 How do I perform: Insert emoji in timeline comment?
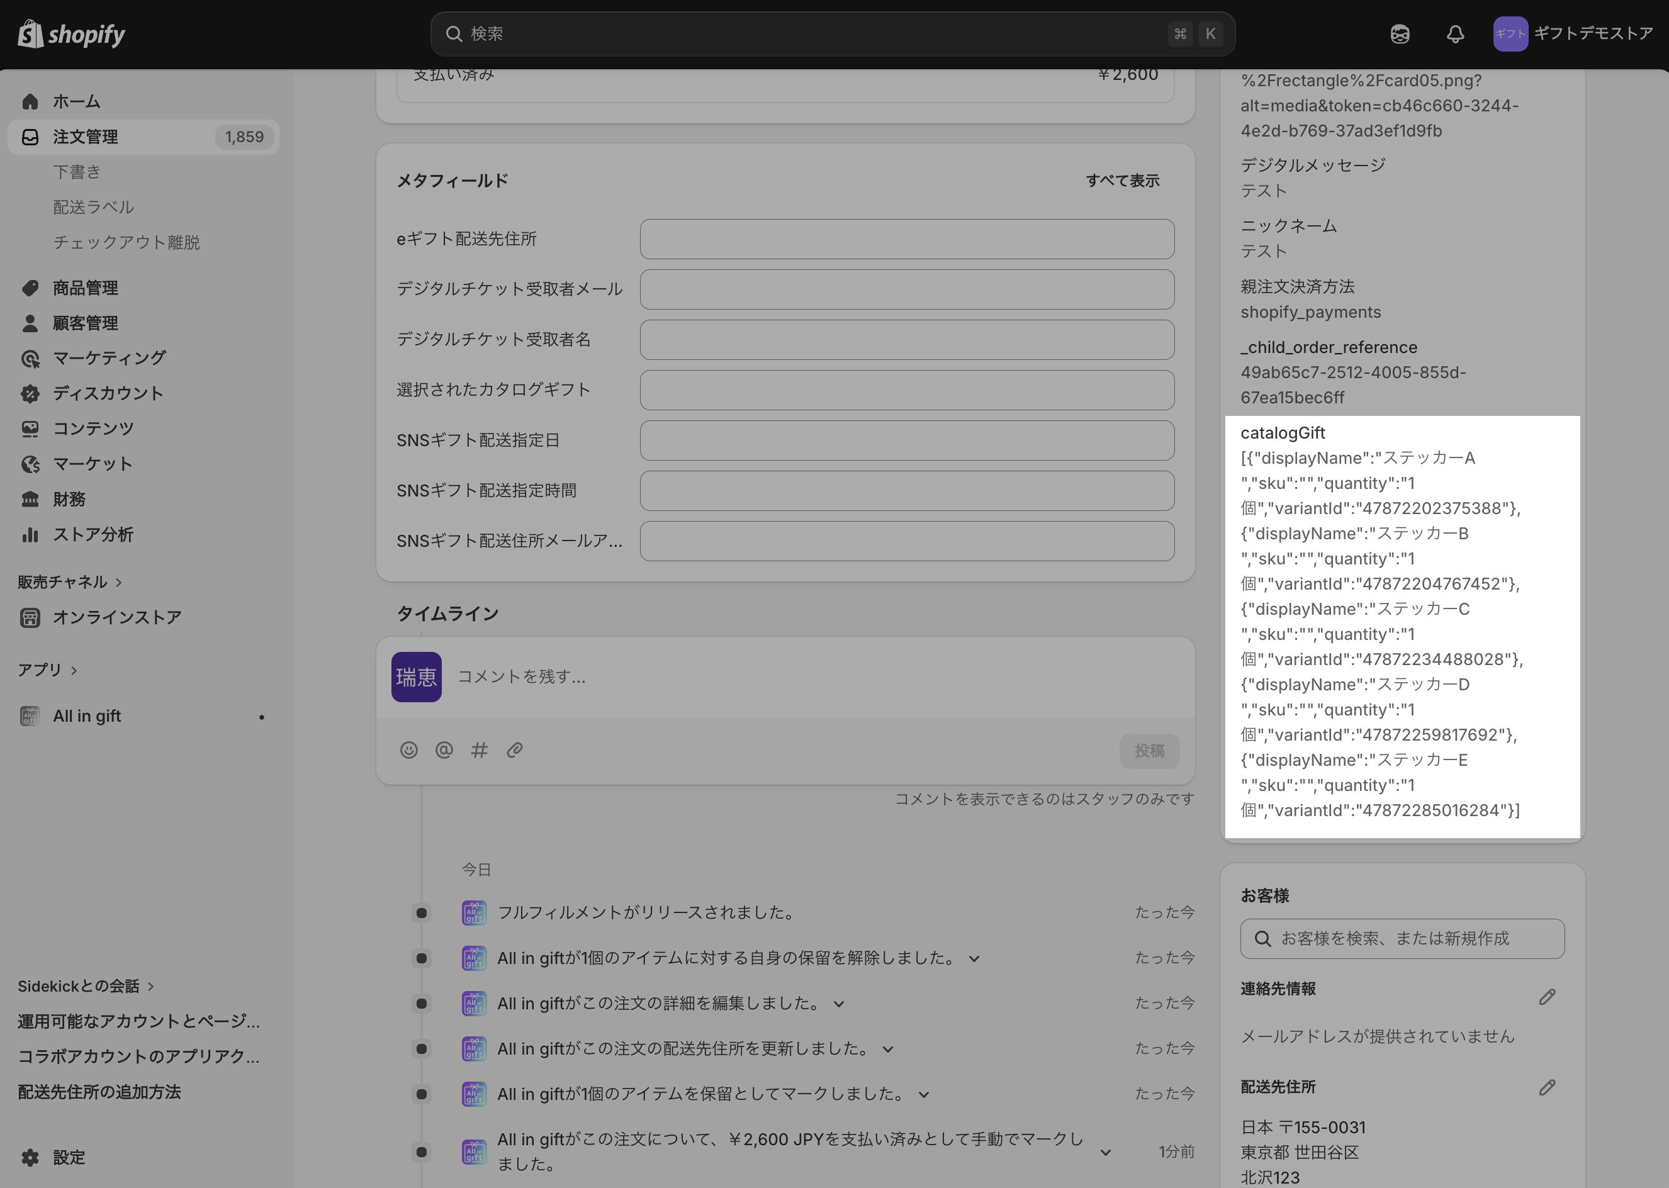pyautogui.click(x=408, y=750)
